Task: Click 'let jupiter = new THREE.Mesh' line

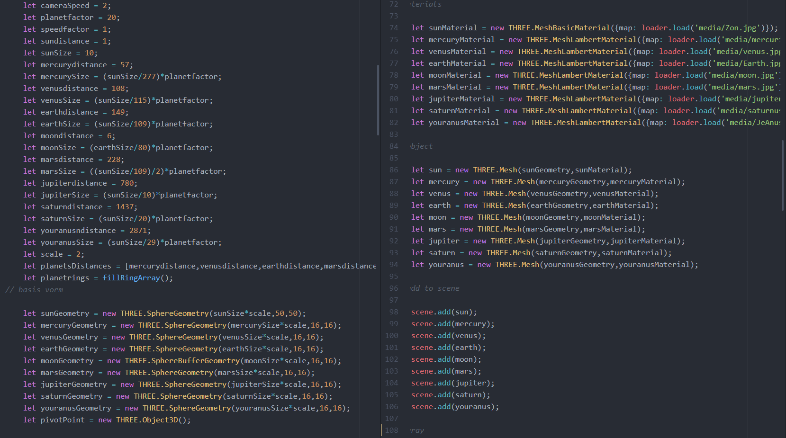Action: [x=548, y=241]
